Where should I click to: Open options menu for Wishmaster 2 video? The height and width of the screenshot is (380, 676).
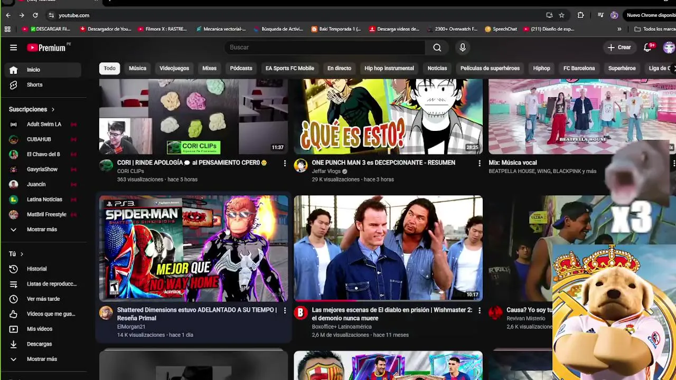coord(480,310)
